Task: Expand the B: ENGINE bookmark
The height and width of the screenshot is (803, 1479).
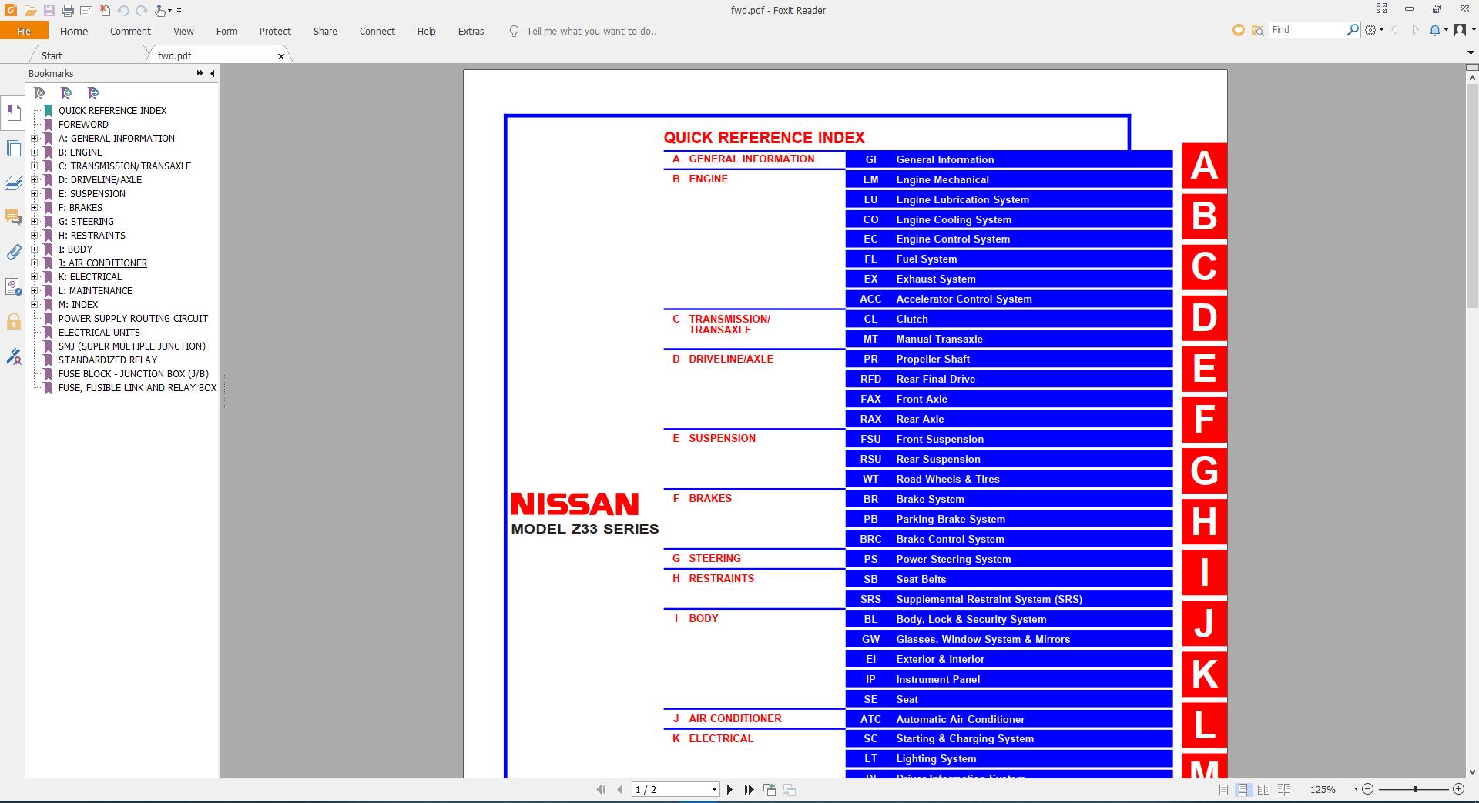Action: click(35, 152)
